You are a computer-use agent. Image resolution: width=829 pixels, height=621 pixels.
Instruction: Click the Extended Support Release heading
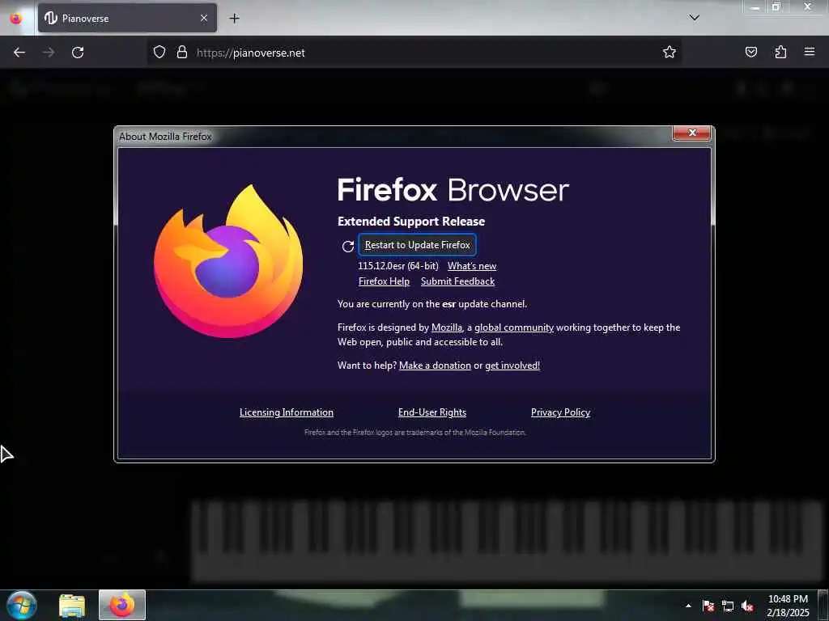click(411, 222)
